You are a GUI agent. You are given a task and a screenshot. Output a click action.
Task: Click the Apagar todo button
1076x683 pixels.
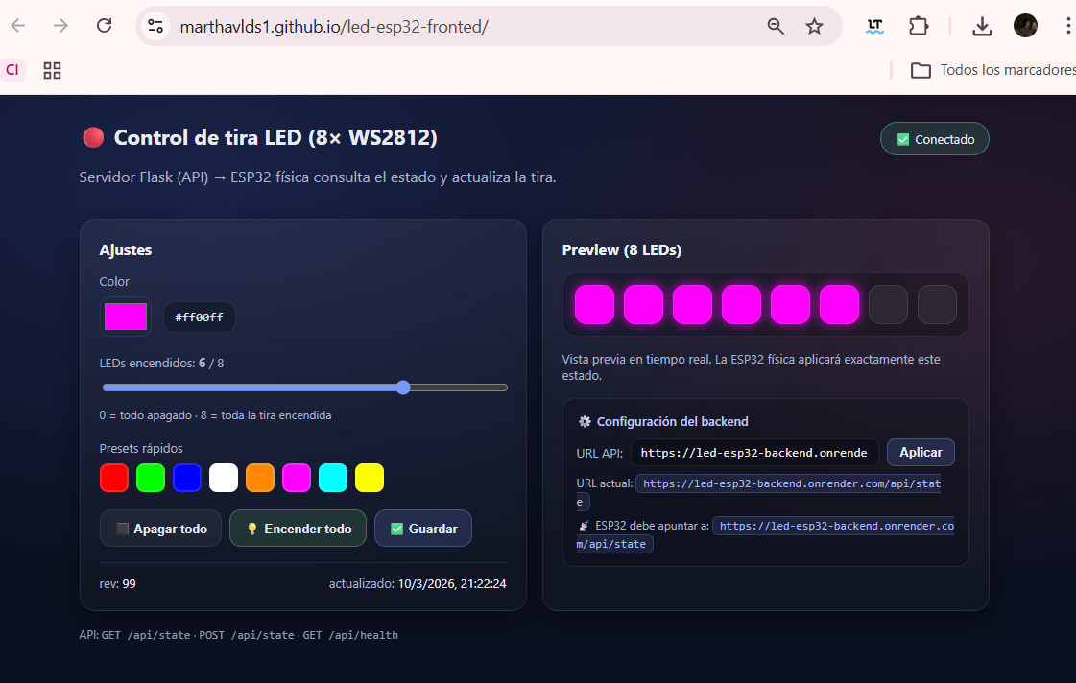click(160, 529)
